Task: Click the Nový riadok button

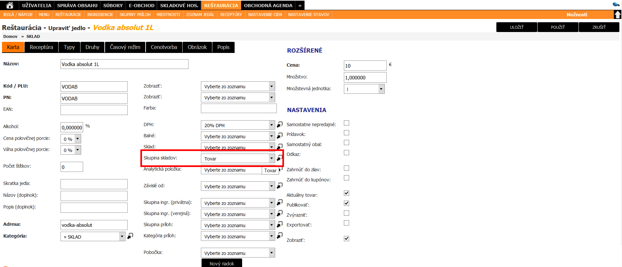Action: click(222, 263)
